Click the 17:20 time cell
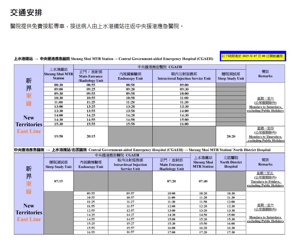The width and height of the screenshot is (295, 242). coord(203,232)
